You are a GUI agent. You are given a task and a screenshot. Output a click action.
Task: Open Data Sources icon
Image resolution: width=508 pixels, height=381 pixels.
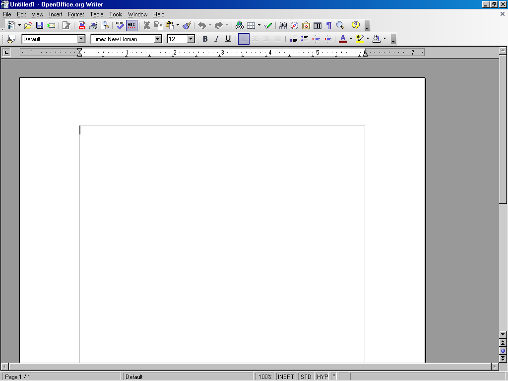[x=317, y=25]
